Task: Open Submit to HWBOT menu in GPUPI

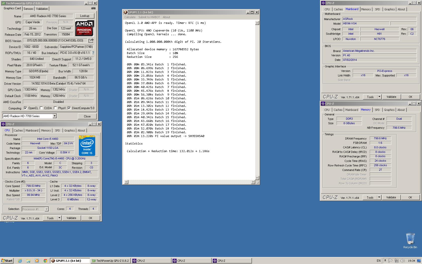Action: (149, 17)
